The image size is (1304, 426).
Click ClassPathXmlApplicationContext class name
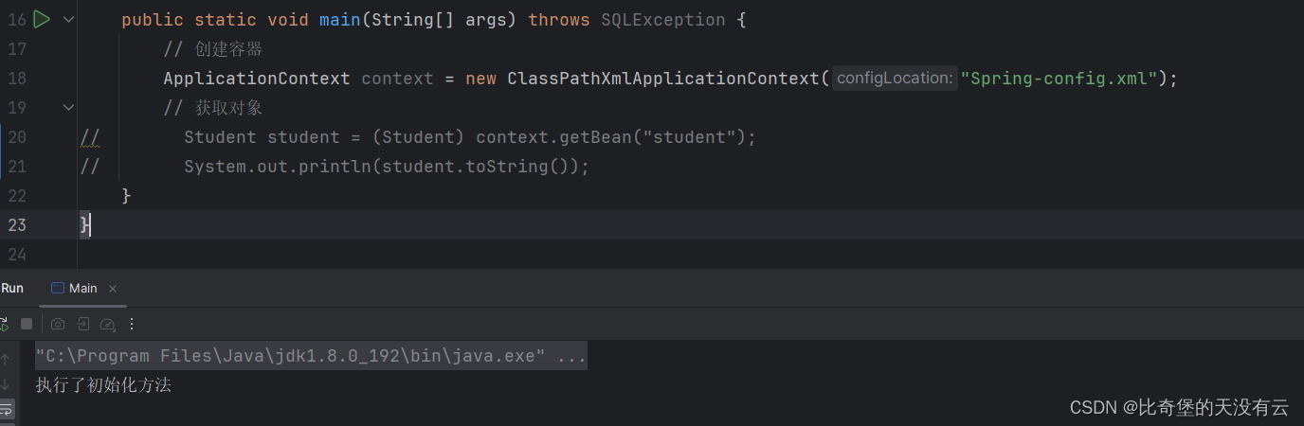[x=663, y=79]
